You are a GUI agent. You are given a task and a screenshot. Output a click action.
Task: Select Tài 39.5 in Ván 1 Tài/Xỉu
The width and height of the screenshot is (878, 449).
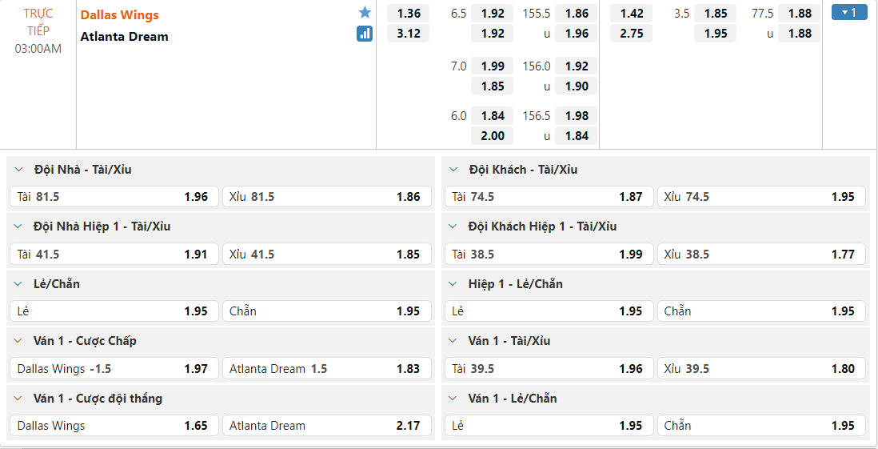tap(548, 369)
